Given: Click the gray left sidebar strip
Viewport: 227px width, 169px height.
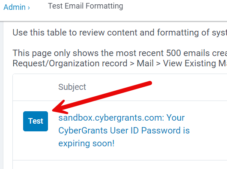Looking at the screenshot, I should 1,95.
